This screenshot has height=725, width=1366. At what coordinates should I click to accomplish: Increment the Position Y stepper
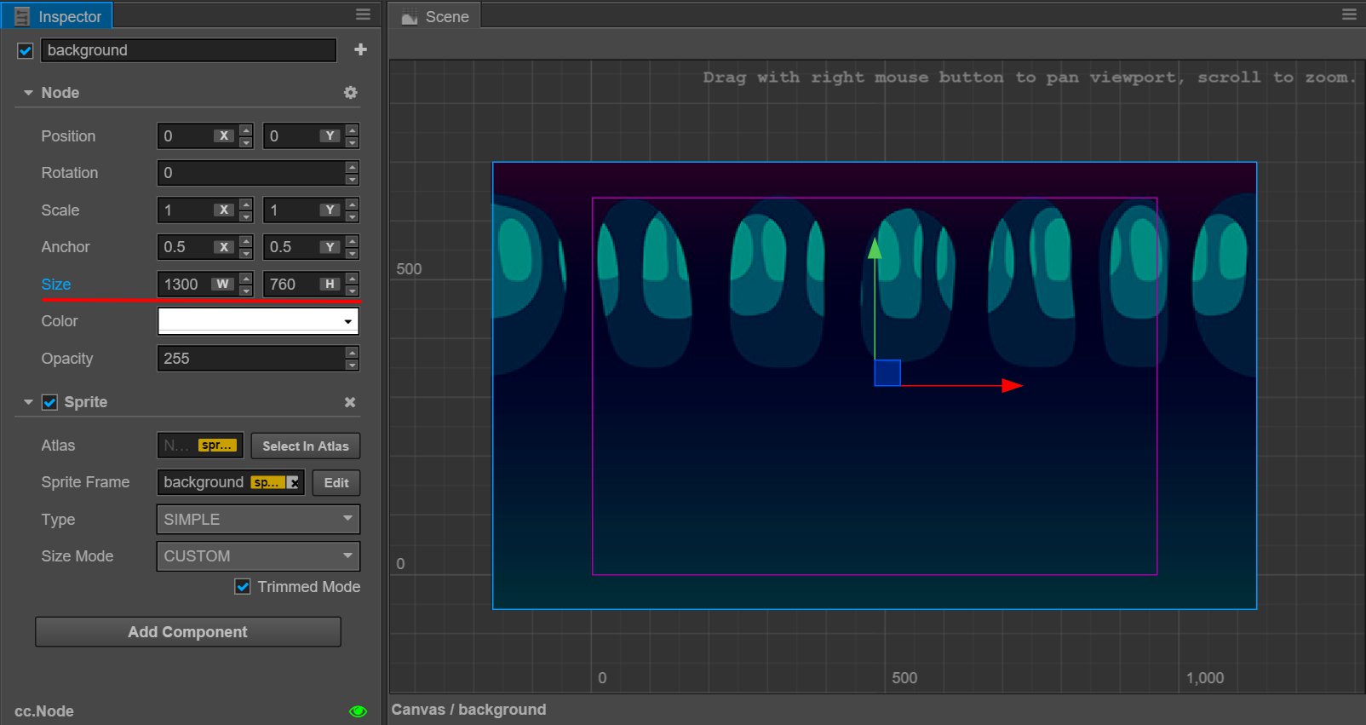[x=352, y=130]
